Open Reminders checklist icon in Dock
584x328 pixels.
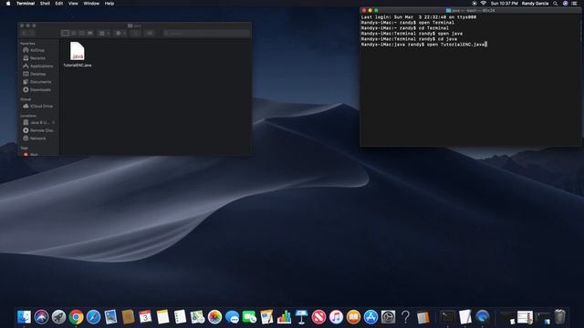click(180, 317)
